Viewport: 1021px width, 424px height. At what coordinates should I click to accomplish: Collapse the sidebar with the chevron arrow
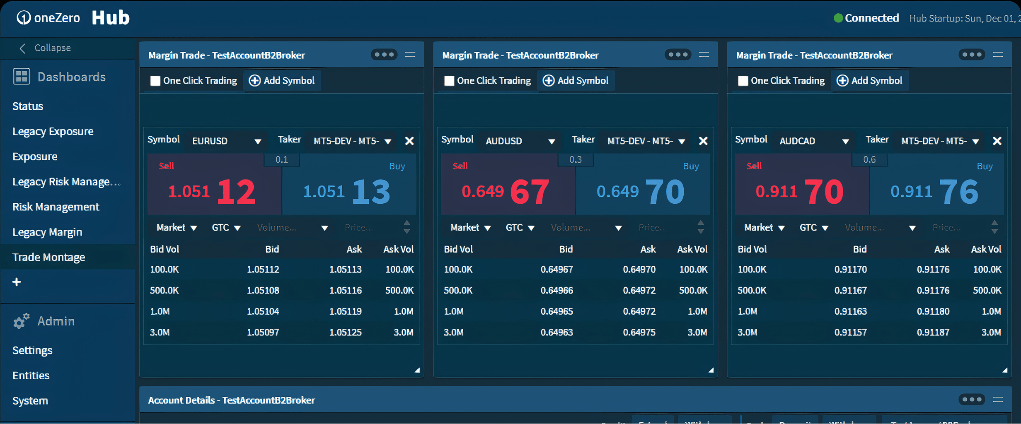click(x=22, y=48)
